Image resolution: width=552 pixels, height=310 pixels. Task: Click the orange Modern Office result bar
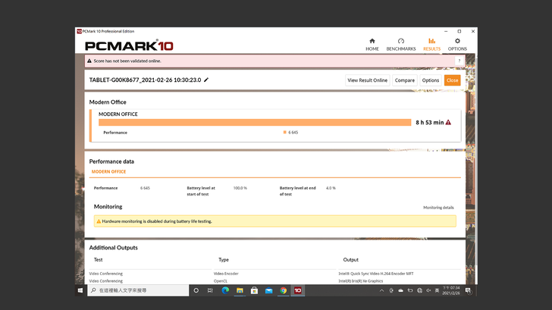tap(254, 122)
